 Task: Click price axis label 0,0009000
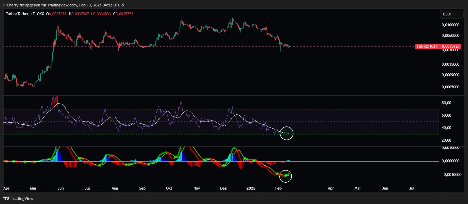pyautogui.click(x=450, y=75)
